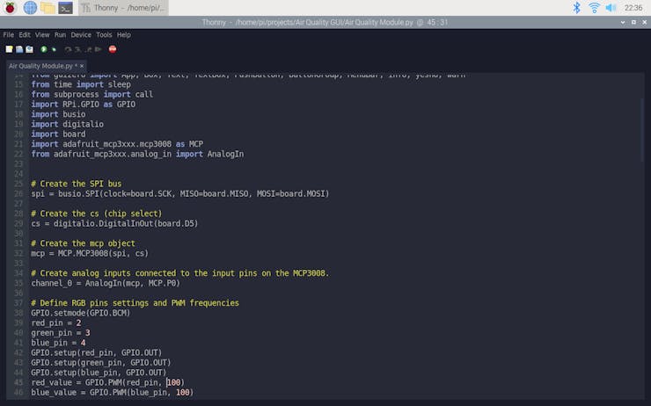The height and width of the screenshot is (406, 651).
Task: Click comment '# Create the SPI bus'
Action: coord(77,184)
